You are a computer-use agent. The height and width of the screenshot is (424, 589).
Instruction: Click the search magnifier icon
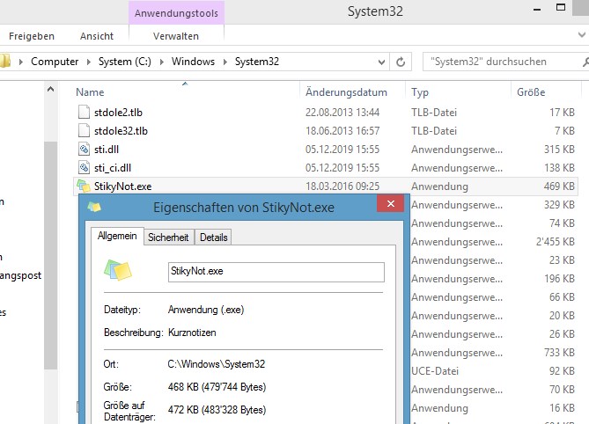(x=585, y=62)
